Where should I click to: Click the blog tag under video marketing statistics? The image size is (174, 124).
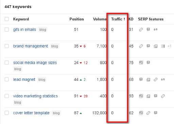click(18, 102)
